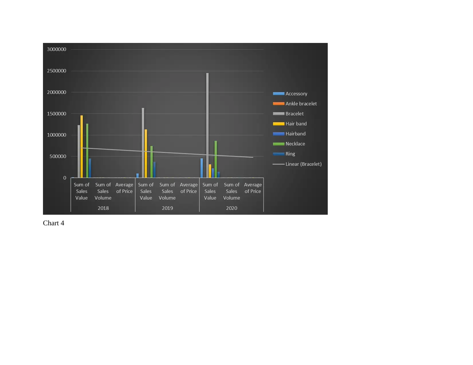Click the 2020 year axis label
Screen dimensions: 473x365
pos(231,208)
